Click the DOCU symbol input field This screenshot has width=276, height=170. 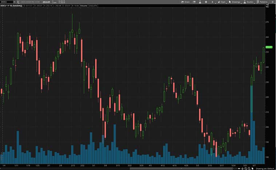[x=7, y=2]
